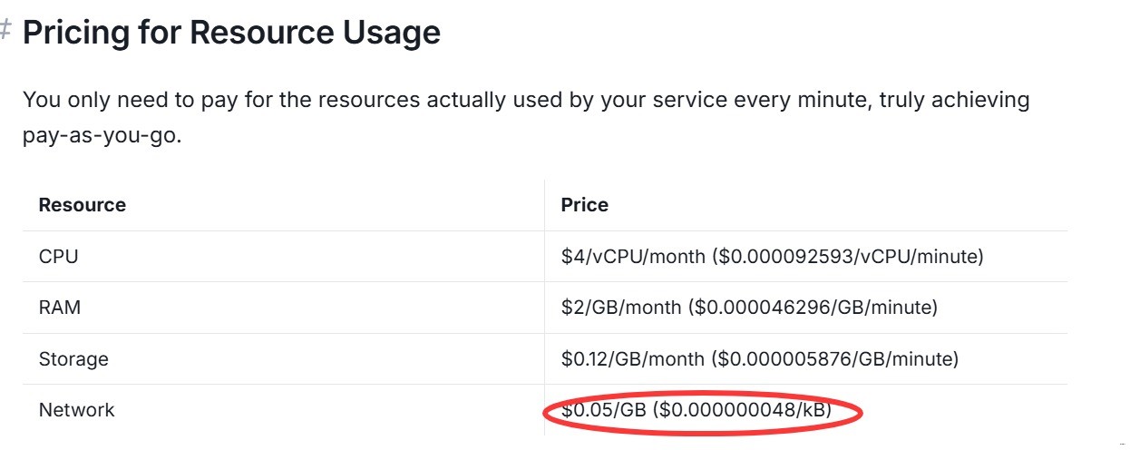This screenshot has width=1130, height=450.
Task: Select the CPU resource cell
Action: [x=58, y=257]
